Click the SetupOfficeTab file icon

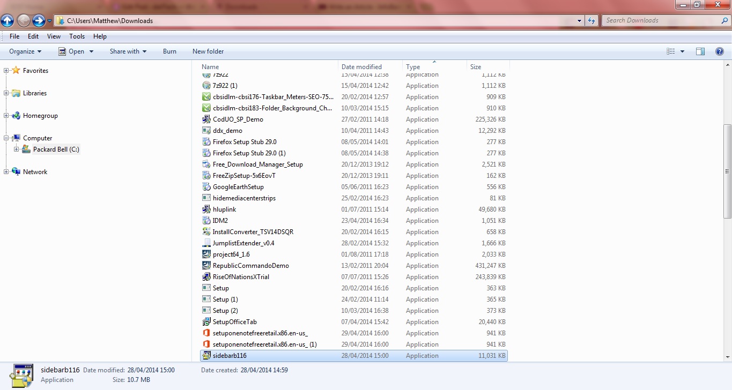[206, 322]
